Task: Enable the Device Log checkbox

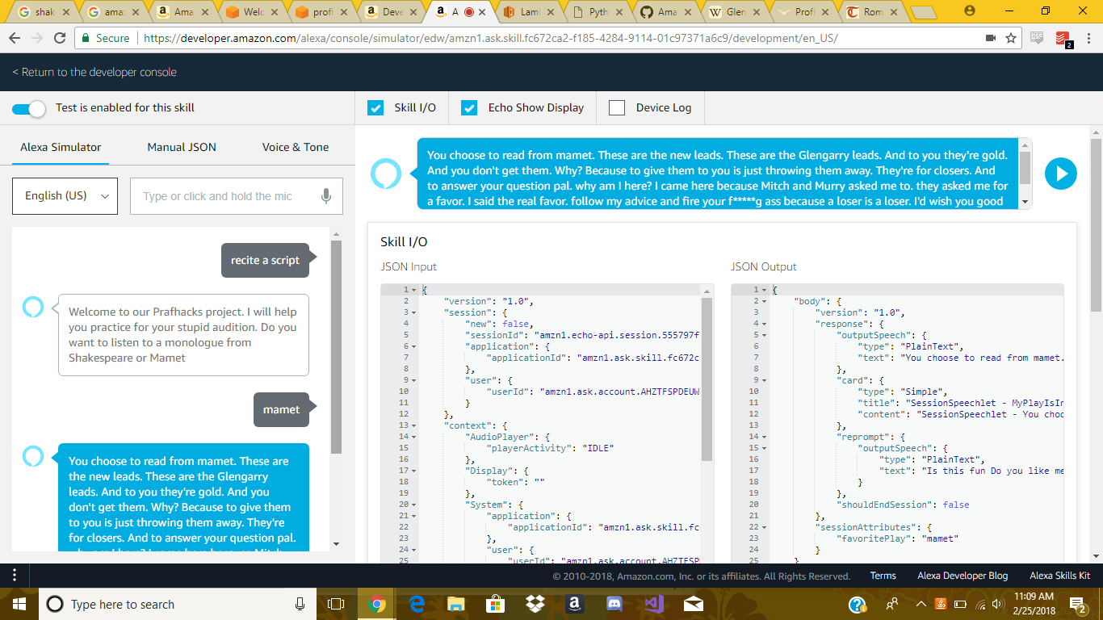Action: [x=617, y=107]
